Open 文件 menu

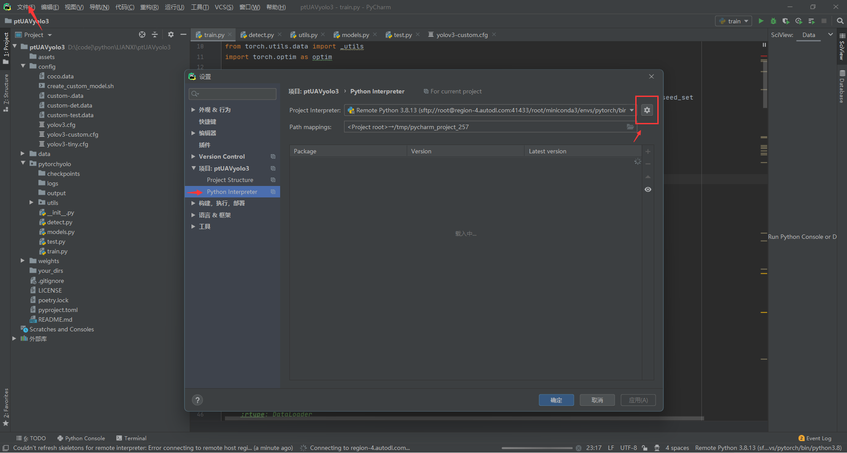pos(26,7)
